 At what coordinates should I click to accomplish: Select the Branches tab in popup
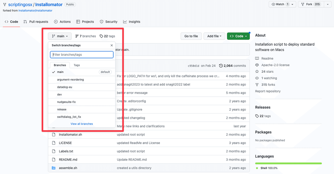pos(60,65)
